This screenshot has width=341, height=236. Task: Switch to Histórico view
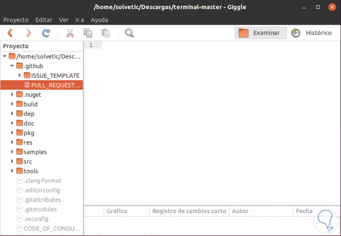click(x=311, y=33)
